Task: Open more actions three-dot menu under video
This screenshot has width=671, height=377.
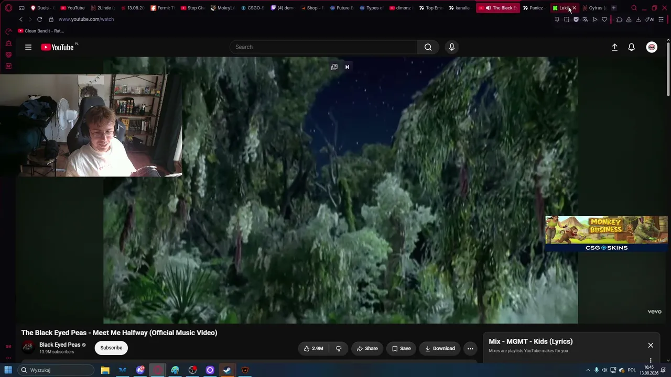Action: click(x=470, y=348)
